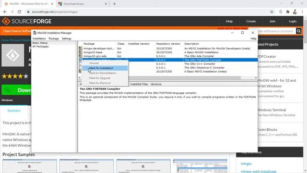Screen dimensions: 307x173
Task: Click 'An MSYS Installation for MinGW Developers' description
Action: point(217,48)
